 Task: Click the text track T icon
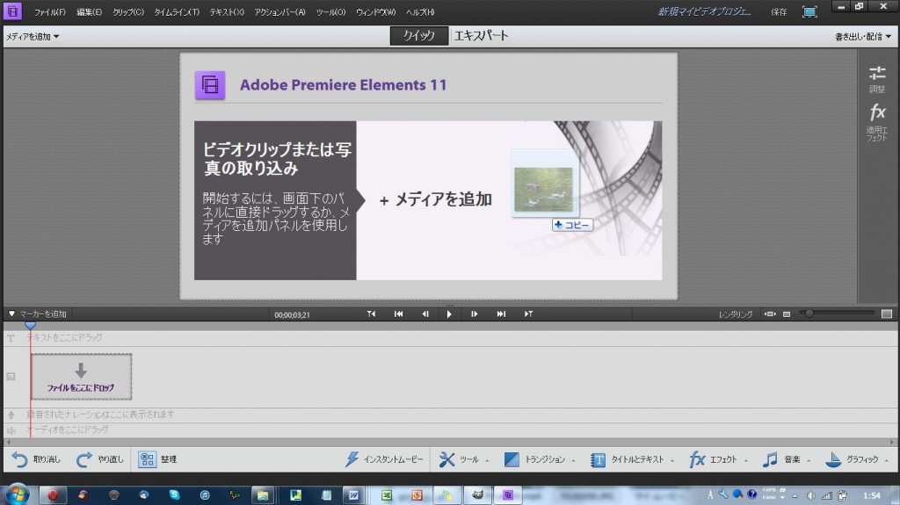coord(11,338)
